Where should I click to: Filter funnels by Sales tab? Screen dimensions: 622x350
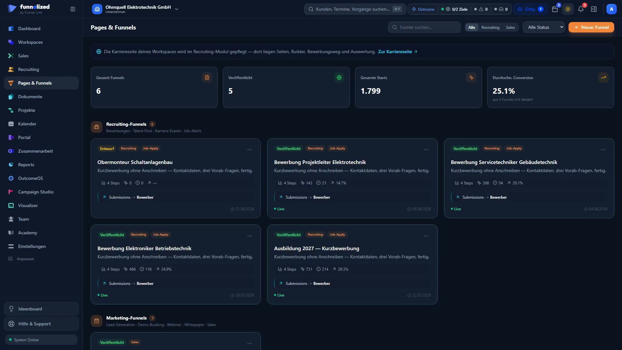(x=510, y=27)
